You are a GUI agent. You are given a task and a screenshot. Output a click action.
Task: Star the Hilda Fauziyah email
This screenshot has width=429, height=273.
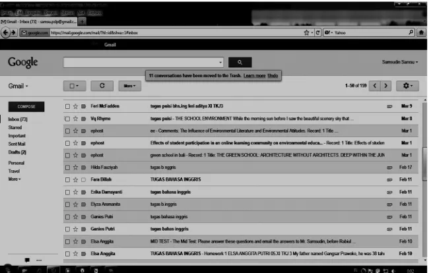[75, 167]
